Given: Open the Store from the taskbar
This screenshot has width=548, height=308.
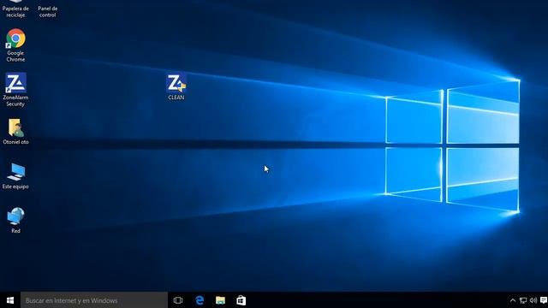Looking at the screenshot, I should tap(241, 300).
